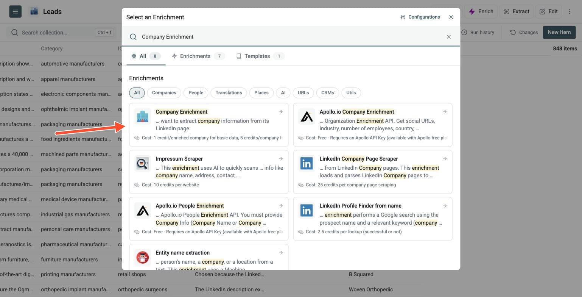Filter enrichments by Translations
Screen dimensions: 582x297
pos(229,93)
